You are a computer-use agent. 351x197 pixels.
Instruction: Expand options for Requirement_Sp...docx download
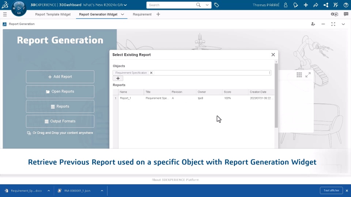(x=49, y=191)
